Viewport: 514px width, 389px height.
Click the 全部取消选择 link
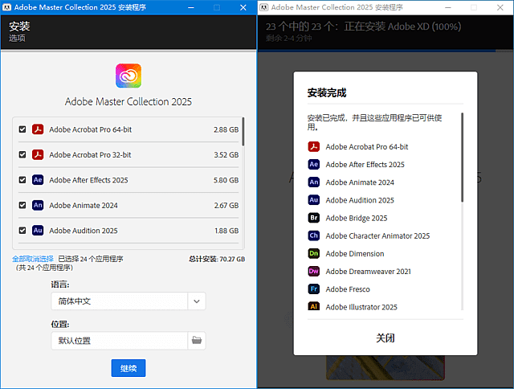(32, 259)
